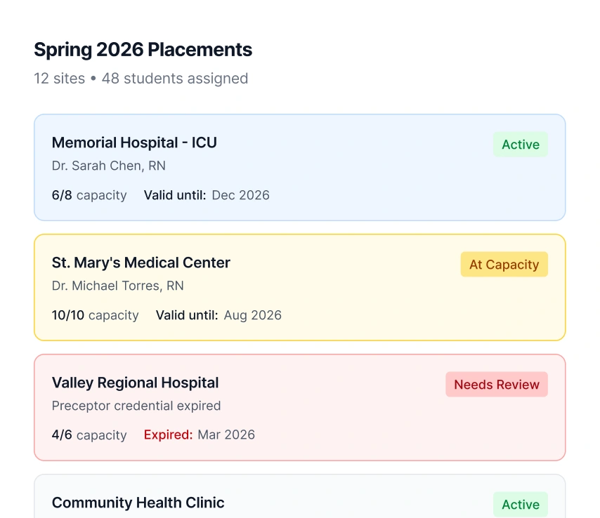
Task: Click Dr. Michael Torres, RN preceptor name
Action: [118, 285]
